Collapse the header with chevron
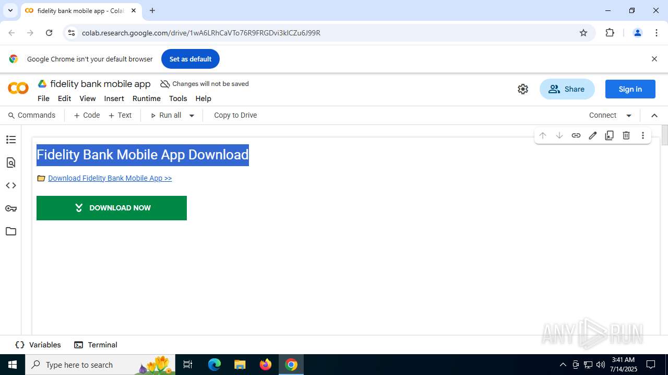Image resolution: width=668 pixels, height=375 pixels. point(654,116)
